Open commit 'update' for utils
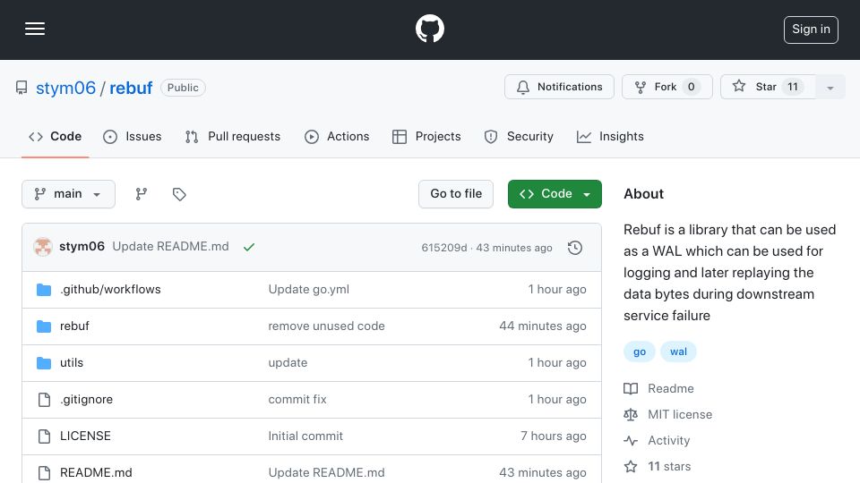This screenshot has width=860, height=483. point(288,362)
